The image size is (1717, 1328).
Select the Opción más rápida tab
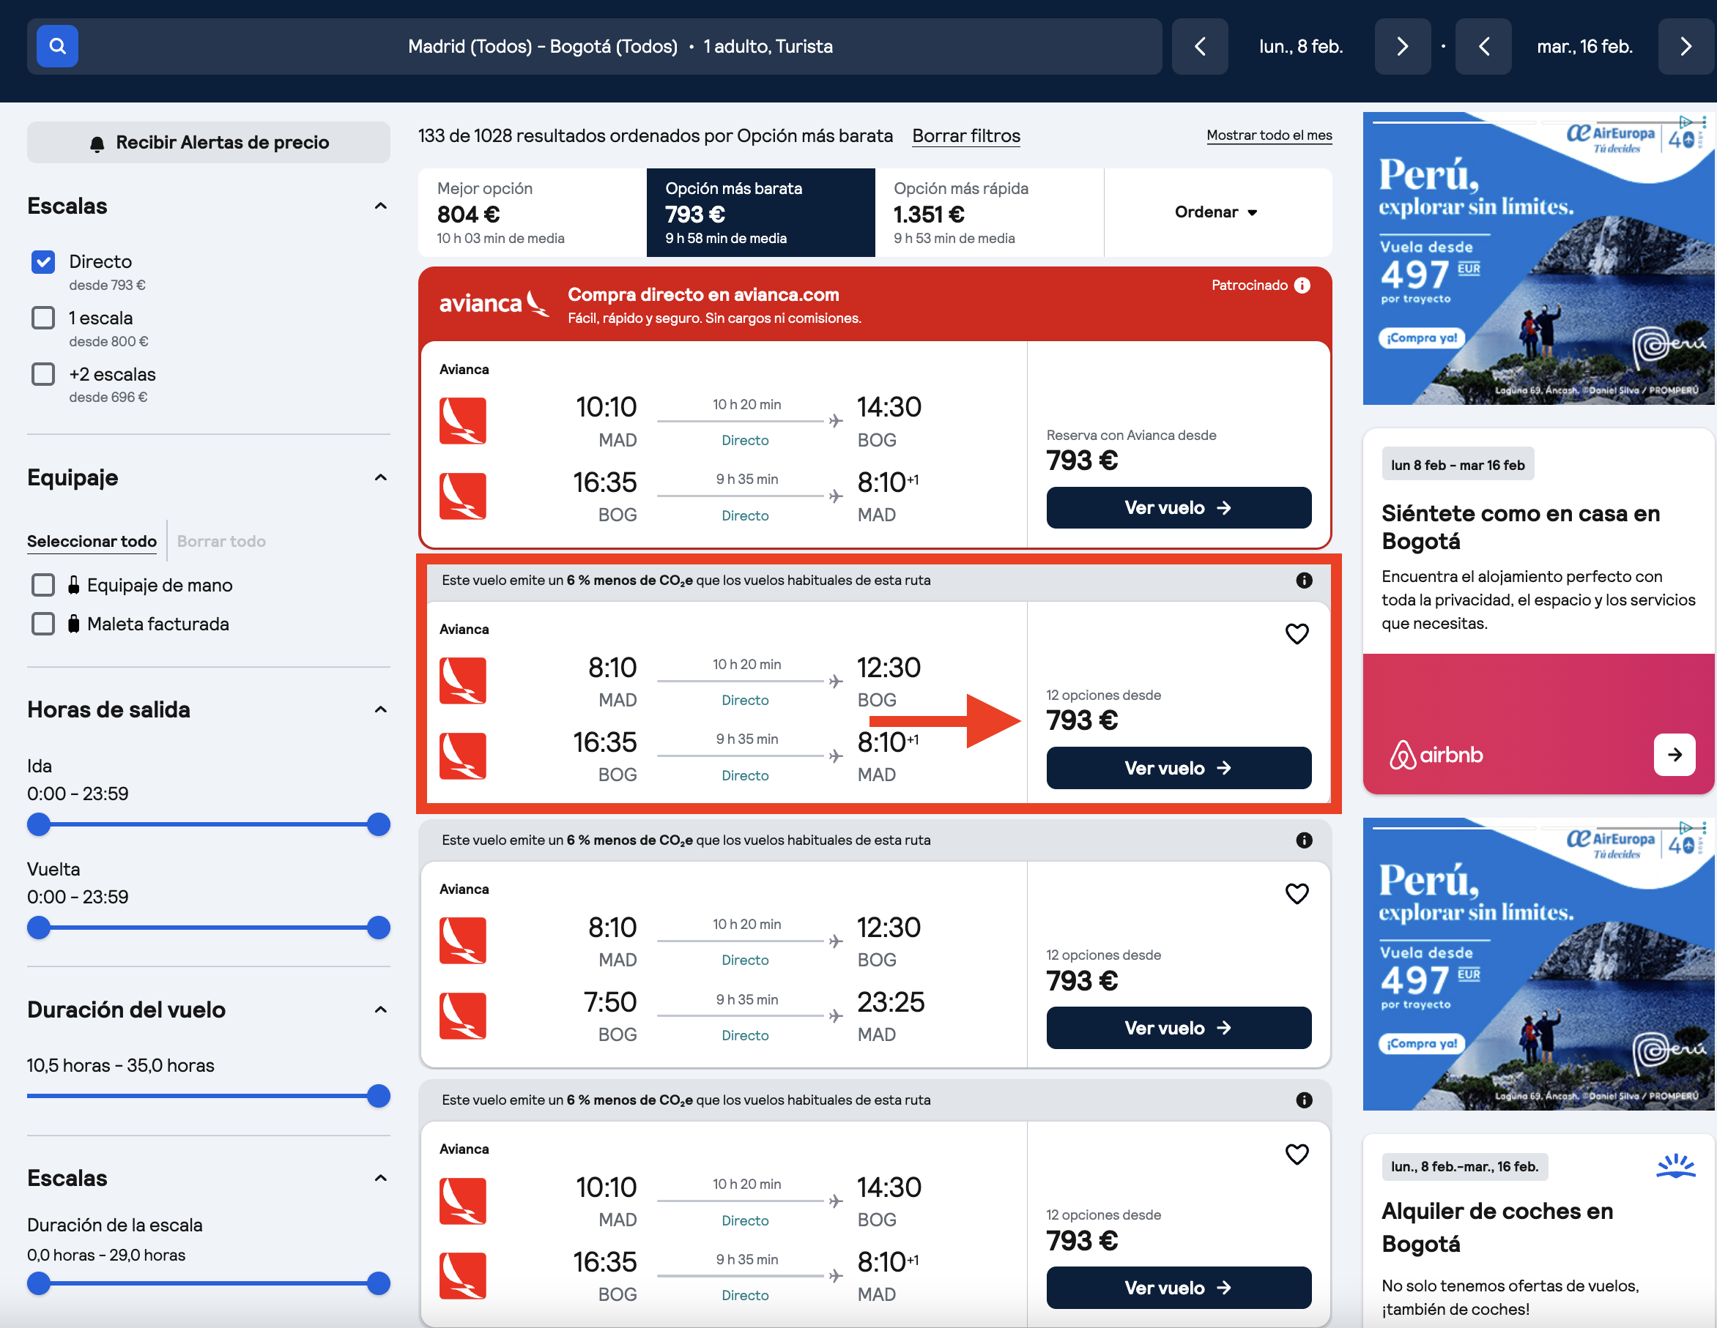[x=989, y=212]
